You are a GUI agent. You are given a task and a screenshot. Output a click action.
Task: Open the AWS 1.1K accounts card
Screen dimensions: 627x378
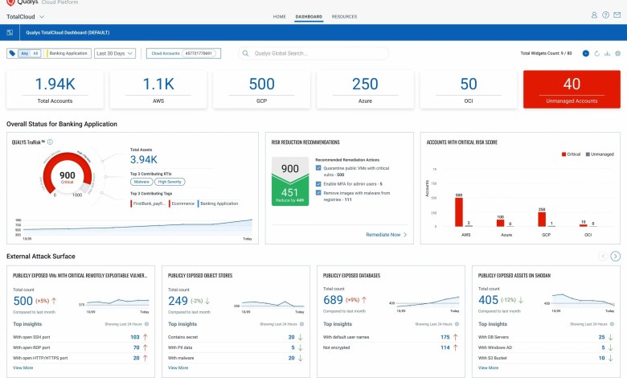pos(158,89)
